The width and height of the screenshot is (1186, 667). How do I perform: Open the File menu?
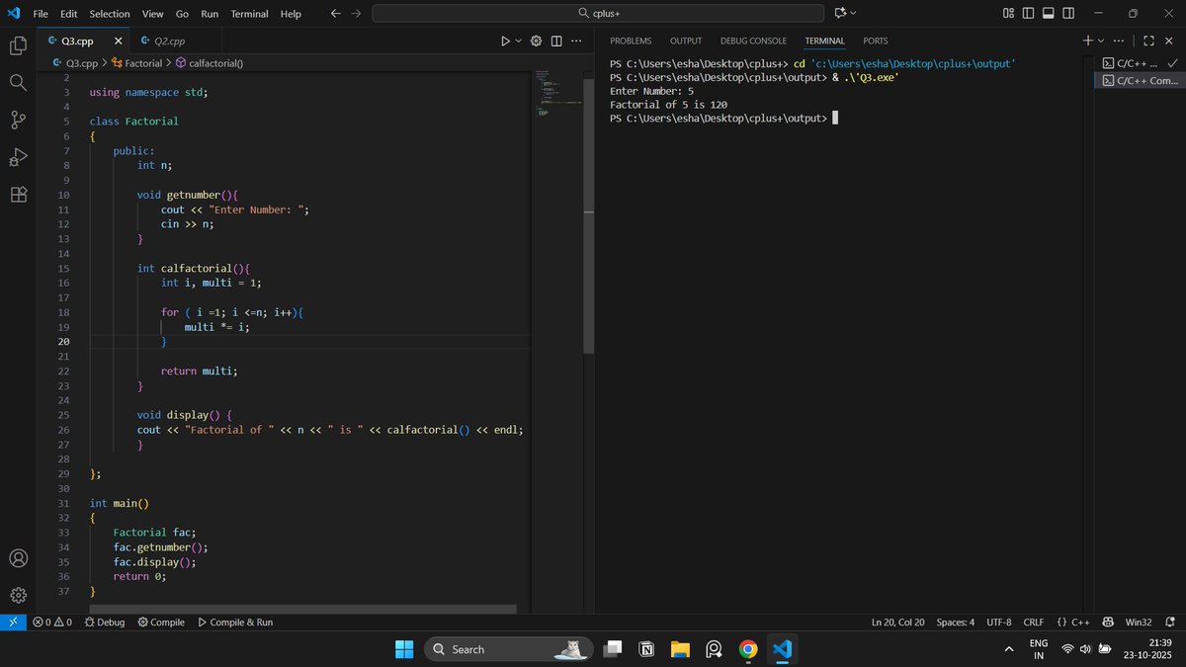pyautogui.click(x=41, y=14)
